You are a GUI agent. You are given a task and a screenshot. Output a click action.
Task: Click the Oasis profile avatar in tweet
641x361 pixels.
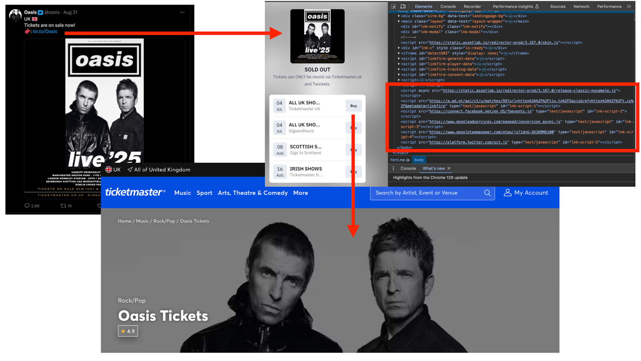coord(16,15)
